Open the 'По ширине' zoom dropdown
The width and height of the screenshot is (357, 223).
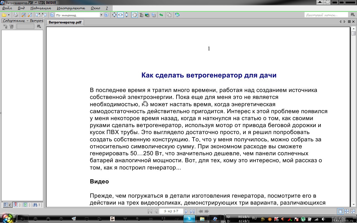tap(101, 15)
